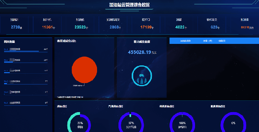Click the 1个 count in gateway list
This screenshot has height=132, width=259.
pyautogui.click(x=46, y=92)
